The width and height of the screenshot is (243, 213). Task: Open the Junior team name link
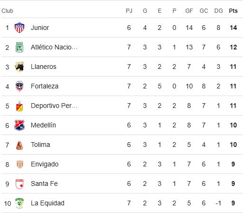pyautogui.click(x=40, y=28)
